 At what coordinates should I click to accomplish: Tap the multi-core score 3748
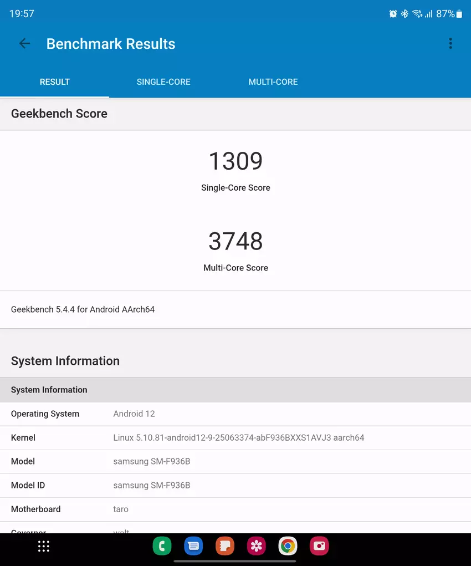point(235,241)
